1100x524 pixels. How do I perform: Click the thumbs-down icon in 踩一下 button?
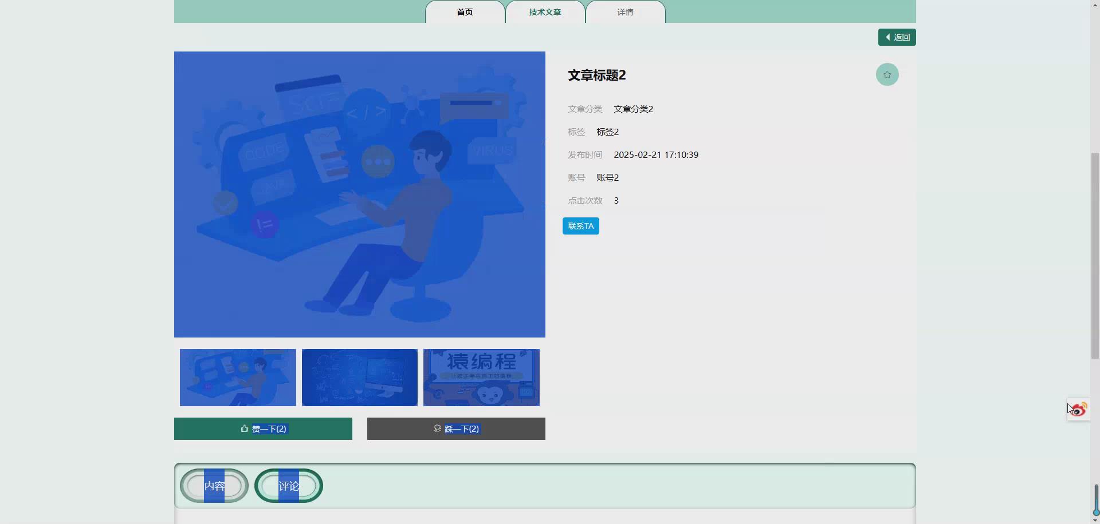[x=437, y=428]
